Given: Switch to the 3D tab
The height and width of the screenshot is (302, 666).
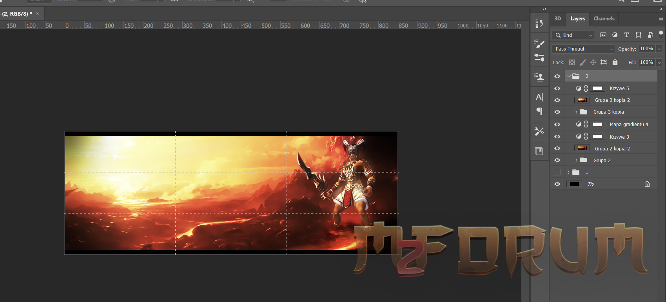Looking at the screenshot, I should point(557,18).
